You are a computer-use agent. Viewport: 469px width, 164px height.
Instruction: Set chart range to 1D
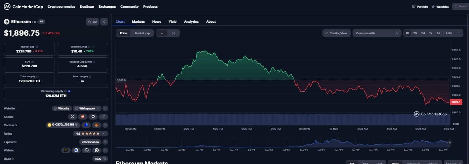[x=407, y=33]
